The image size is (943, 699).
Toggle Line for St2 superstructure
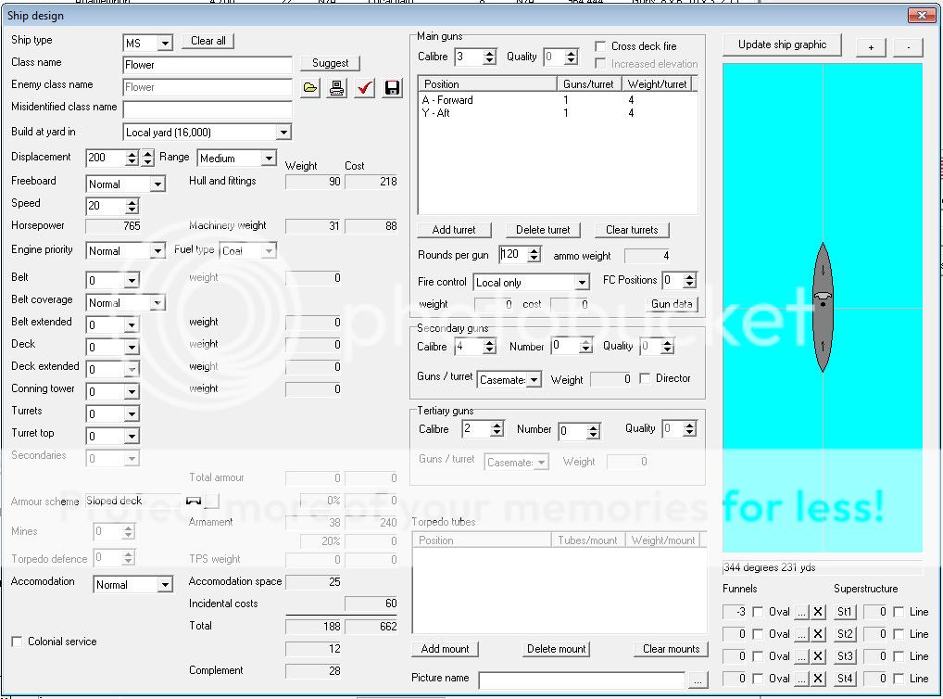[x=899, y=634]
